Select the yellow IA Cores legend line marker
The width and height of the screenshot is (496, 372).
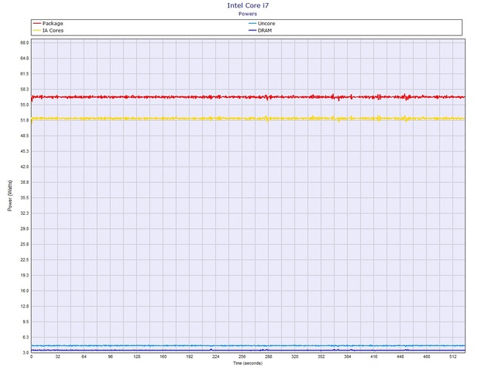tap(37, 30)
